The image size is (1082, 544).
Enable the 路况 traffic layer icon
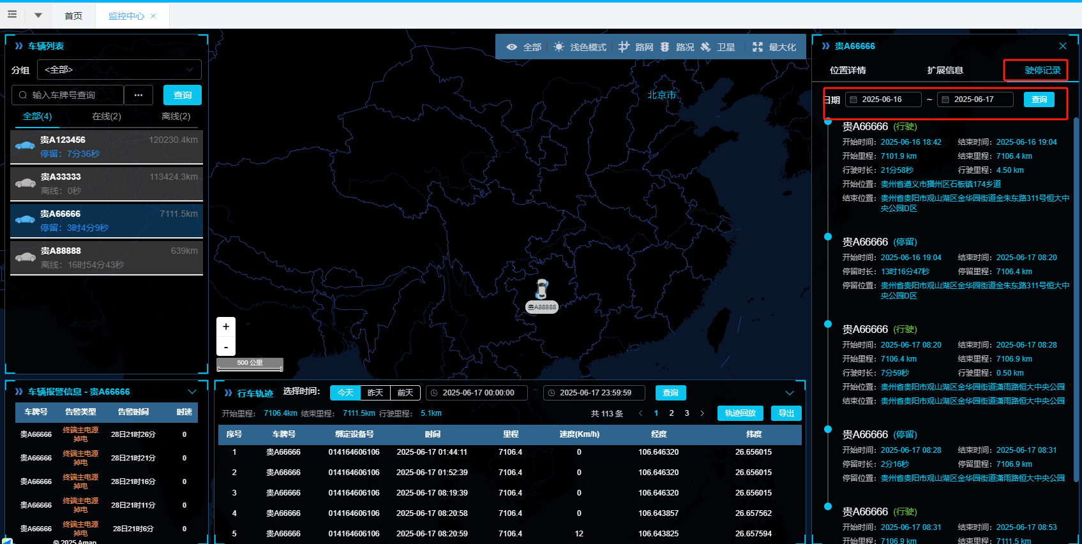(x=665, y=47)
